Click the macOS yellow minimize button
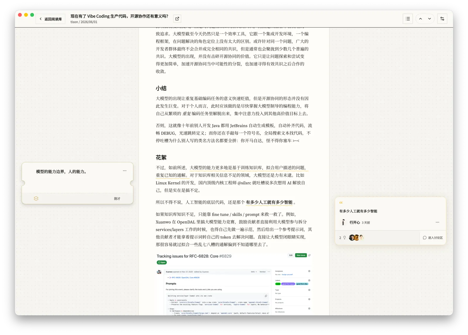Image resolution: width=468 pixels, height=335 pixels. click(x=26, y=15)
